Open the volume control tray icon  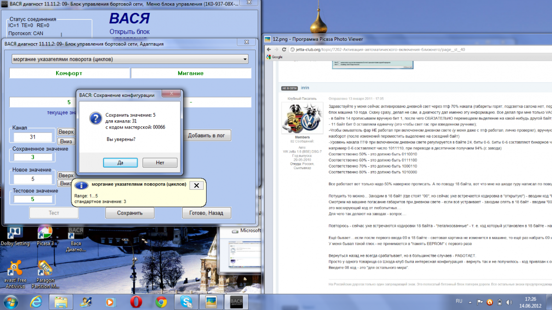point(508,302)
